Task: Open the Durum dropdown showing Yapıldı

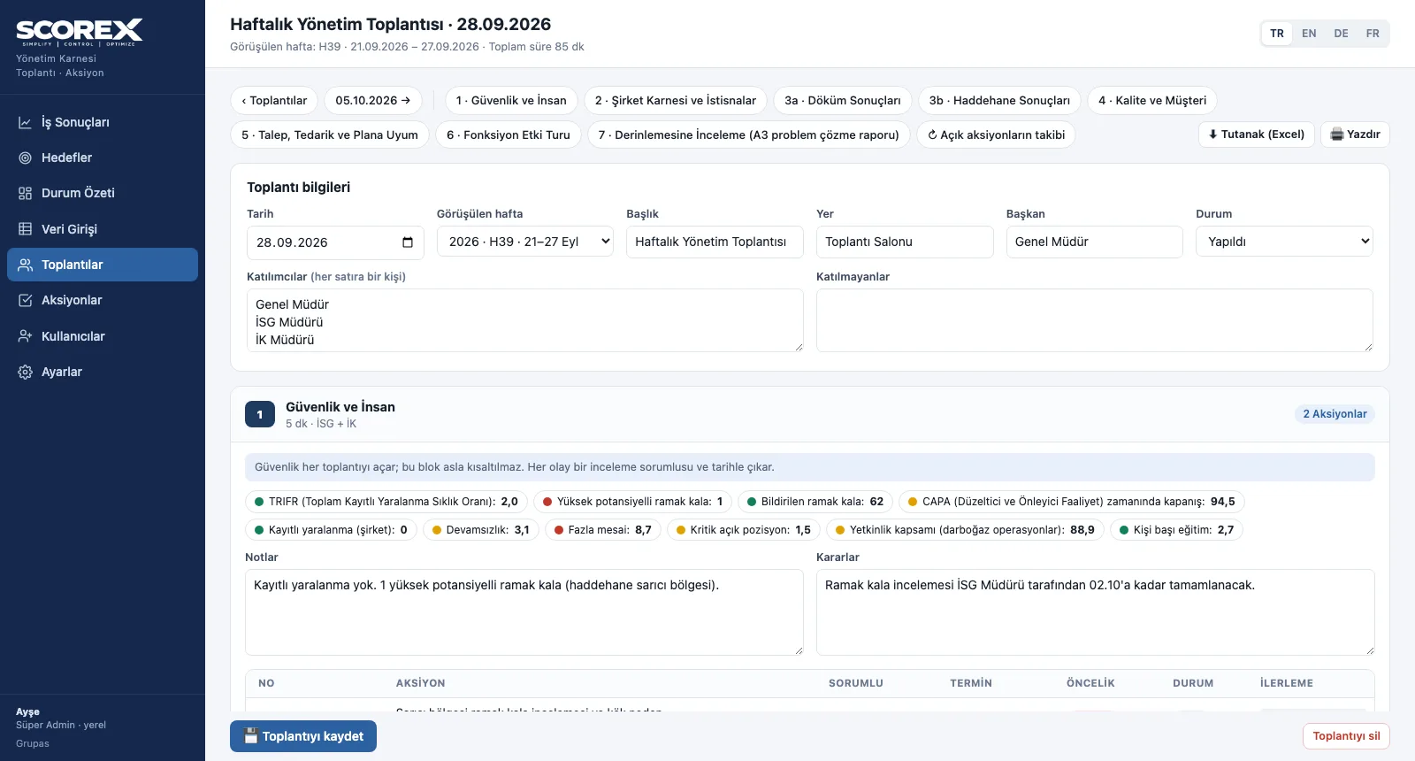Action: 1284,242
